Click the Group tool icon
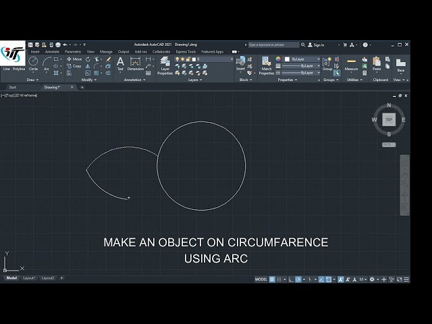Image resolution: width=432 pixels, height=324 pixels. click(x=327, y=63)
